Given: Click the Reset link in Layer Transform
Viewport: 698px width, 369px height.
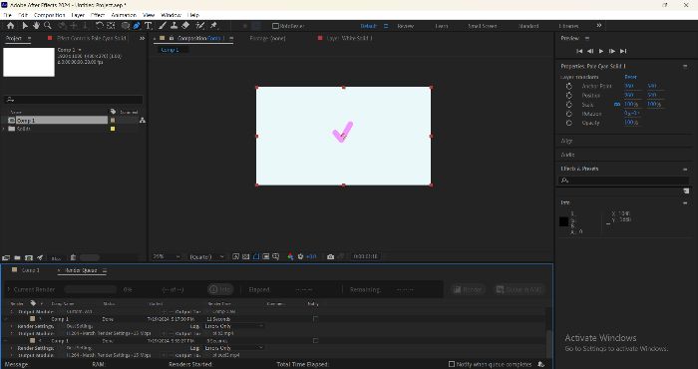Looking at the screenshot, I should click(x=630, y=77).
